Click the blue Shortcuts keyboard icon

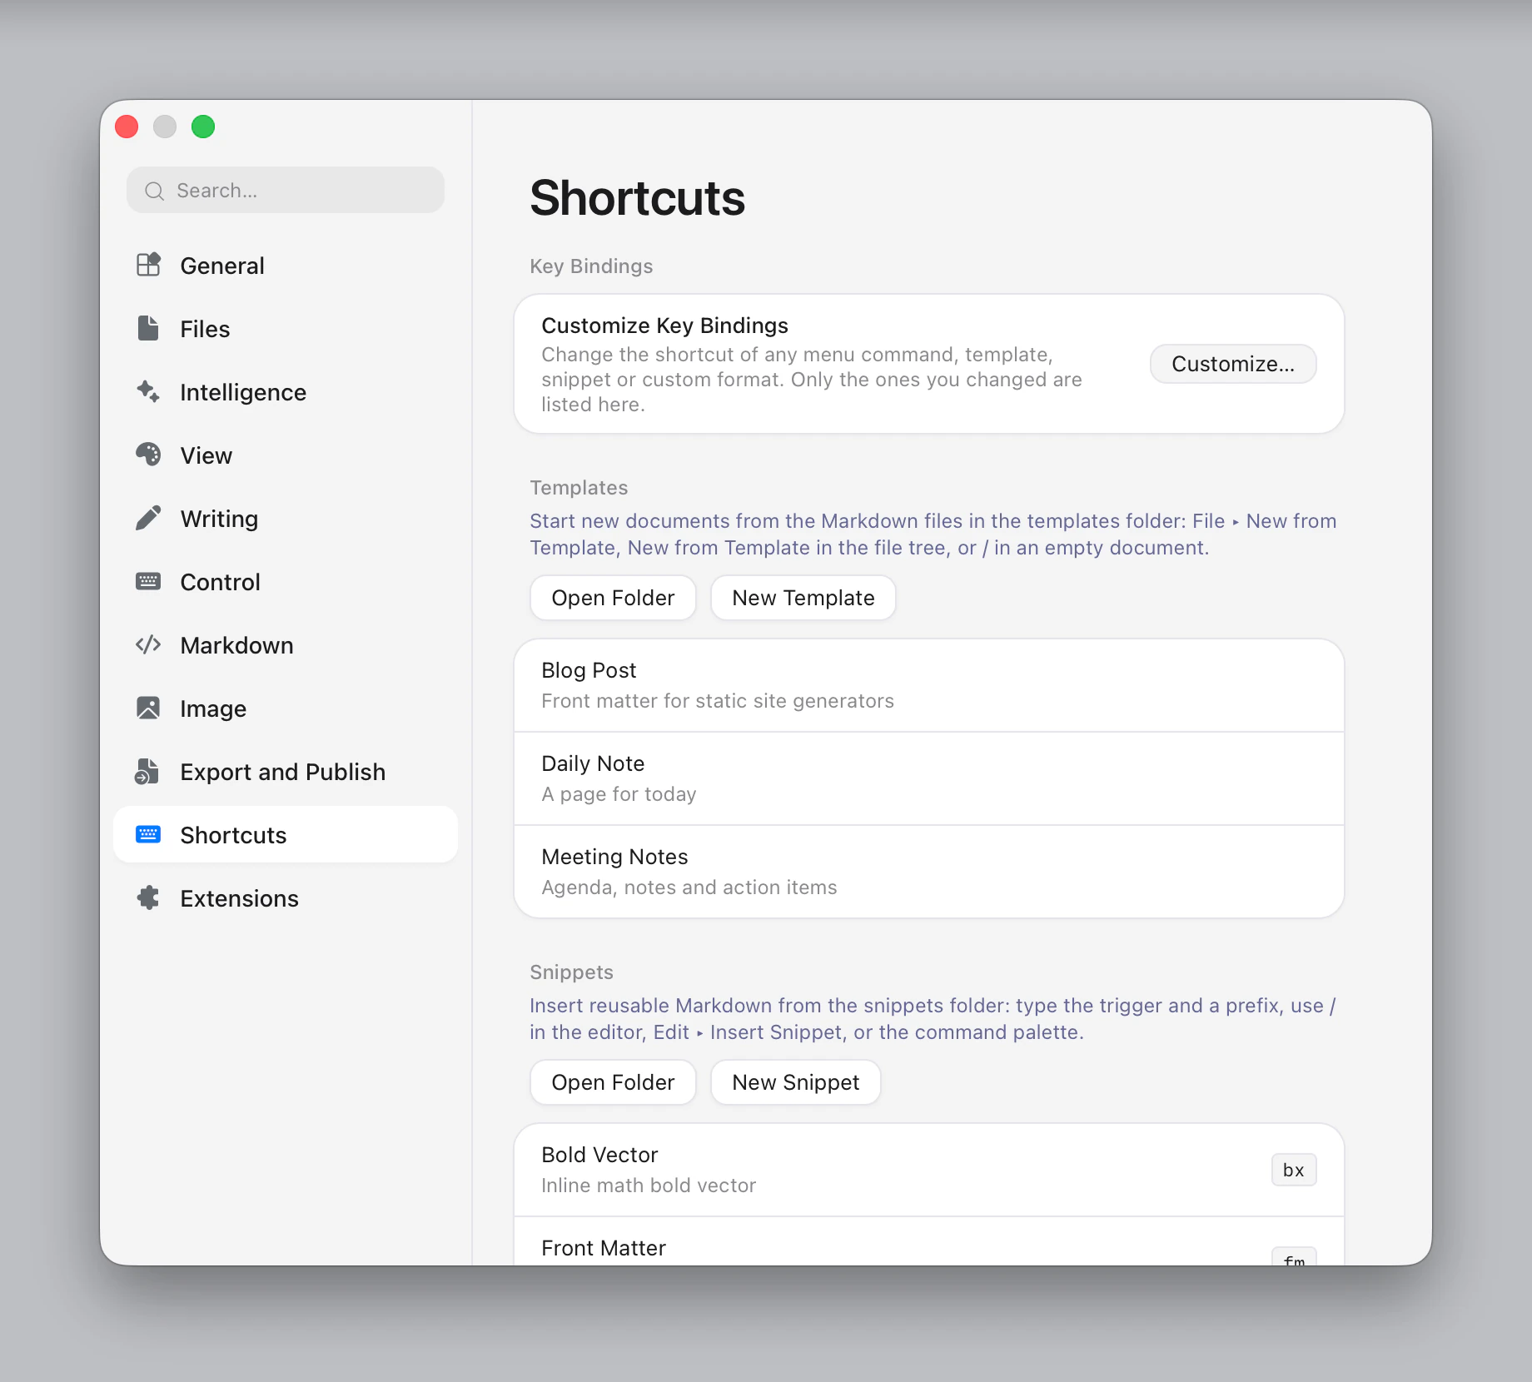[148, 834]
